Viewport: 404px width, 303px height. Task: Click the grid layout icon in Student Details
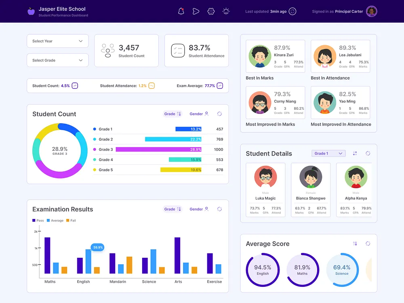pyautogui.click(x=355, y=154)
